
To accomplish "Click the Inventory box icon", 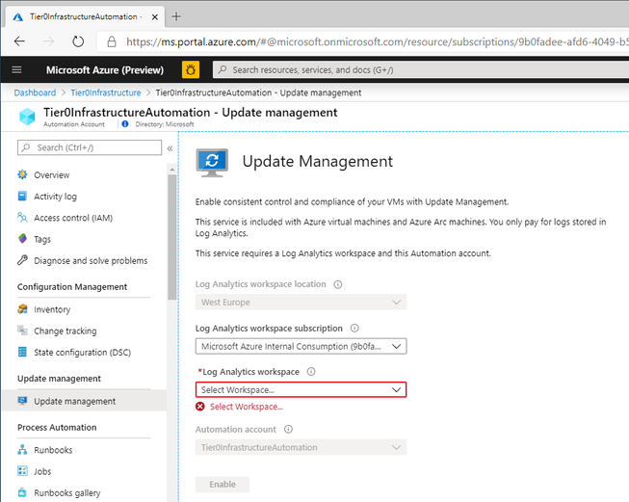I will pyautogui.click(x=22, y=309).
